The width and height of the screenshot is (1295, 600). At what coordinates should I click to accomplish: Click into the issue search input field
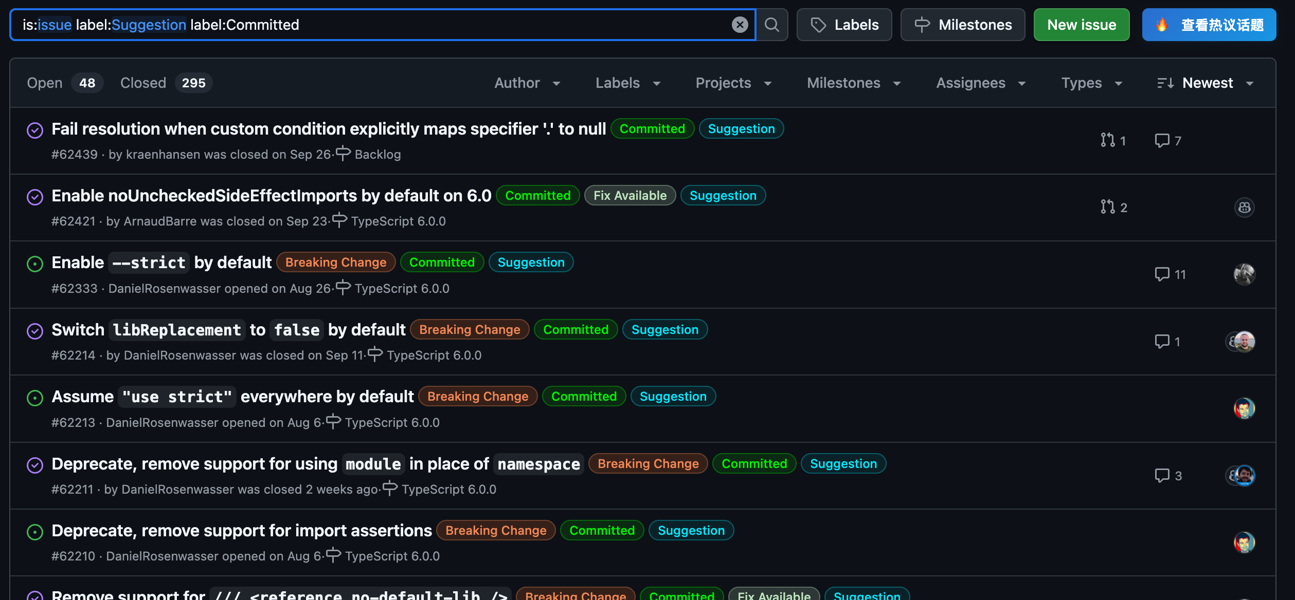pyautogui.click(x=463, y=25)
